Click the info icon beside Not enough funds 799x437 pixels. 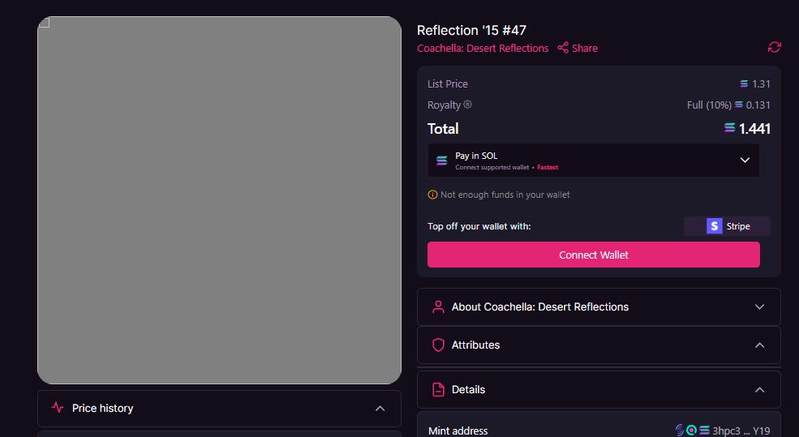432,195
